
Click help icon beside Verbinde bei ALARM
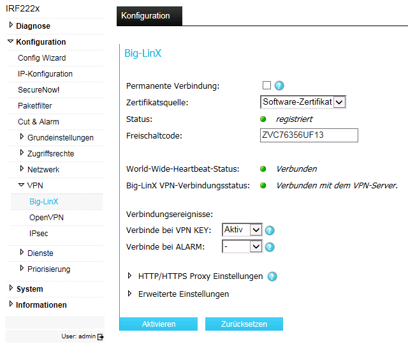click(x=270, y=247)
